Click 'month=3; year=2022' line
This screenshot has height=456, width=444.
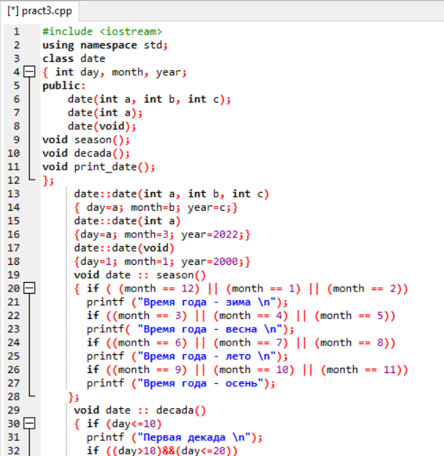pyautogui.click(x=162, y=234)
